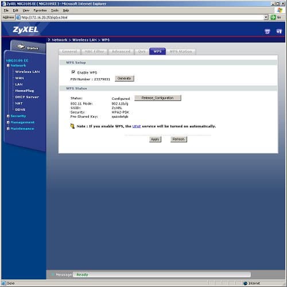Click the 802.11b/g mode value
Image resolution: width=287 pixels, height=287 pixels.
120,103
